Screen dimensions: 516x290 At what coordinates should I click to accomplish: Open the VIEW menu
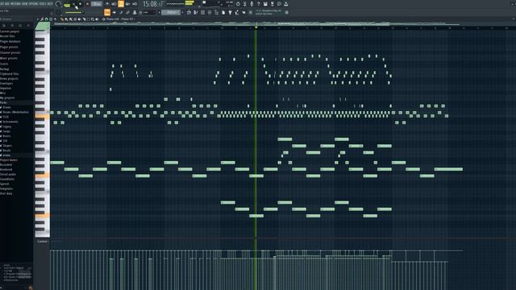tap(25, 3)
